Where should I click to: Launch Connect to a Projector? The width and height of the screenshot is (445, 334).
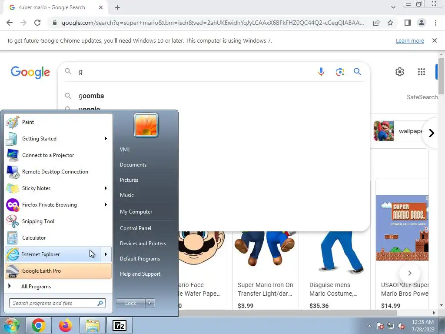(58, 155)
